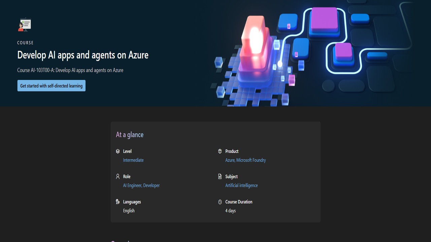Click the Product box icon
This screenshot has width=431, height=242.
pos(220,151)
